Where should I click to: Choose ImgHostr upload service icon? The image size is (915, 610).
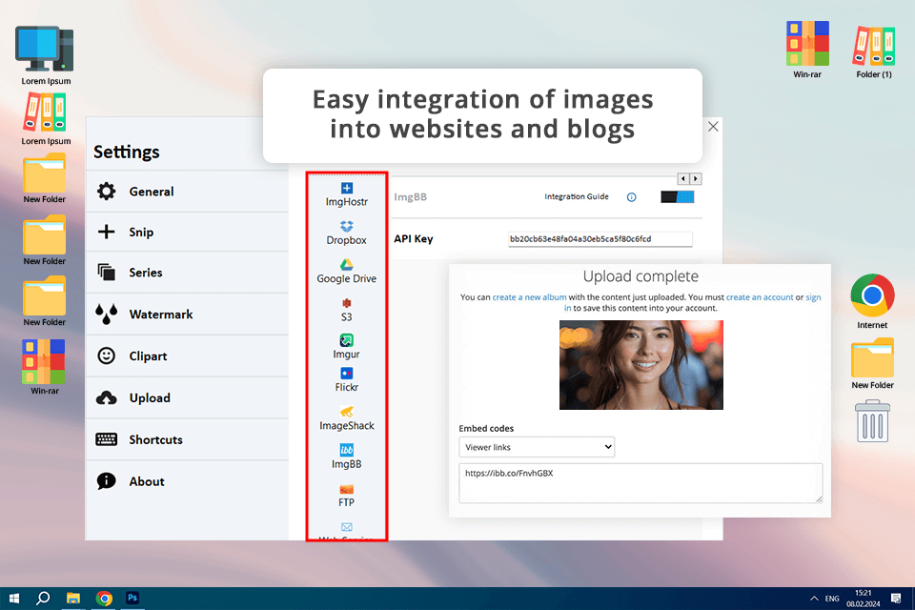pos(347,188)
